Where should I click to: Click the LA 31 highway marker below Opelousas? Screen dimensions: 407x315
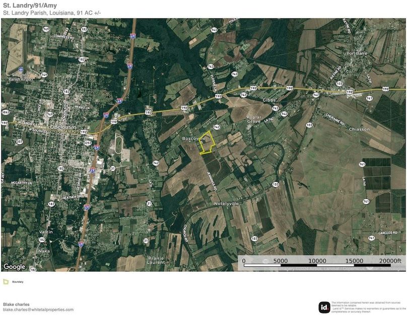(113, 168)
